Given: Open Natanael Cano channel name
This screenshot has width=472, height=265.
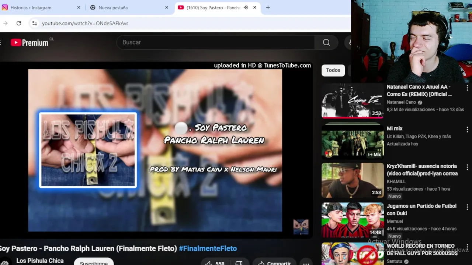Looking at the screenshot, I should (401, 102).
